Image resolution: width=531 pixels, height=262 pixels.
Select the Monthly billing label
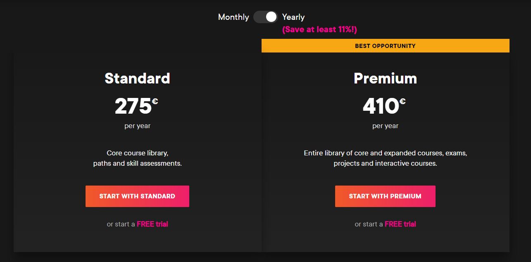point(233,17)
